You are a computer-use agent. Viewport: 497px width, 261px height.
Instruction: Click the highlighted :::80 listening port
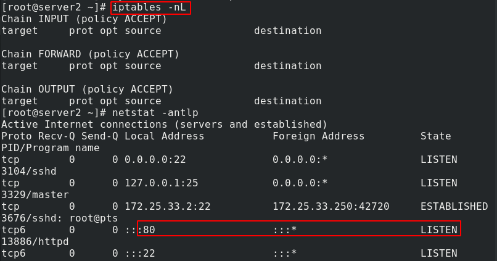[140, 230]
